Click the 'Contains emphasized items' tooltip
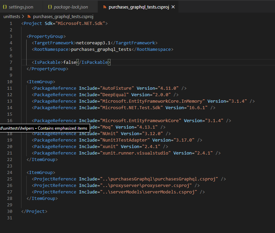Screen dimensions: 275x233 (45, 128)
